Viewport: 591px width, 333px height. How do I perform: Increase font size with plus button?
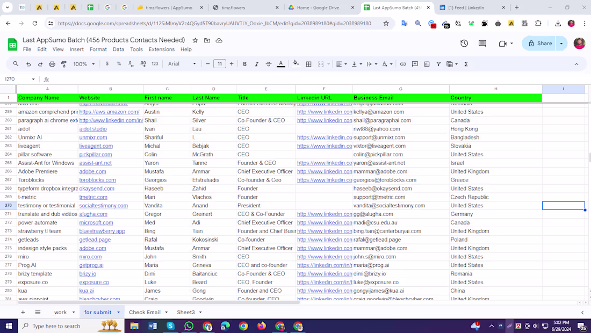[x=232, y=64]
